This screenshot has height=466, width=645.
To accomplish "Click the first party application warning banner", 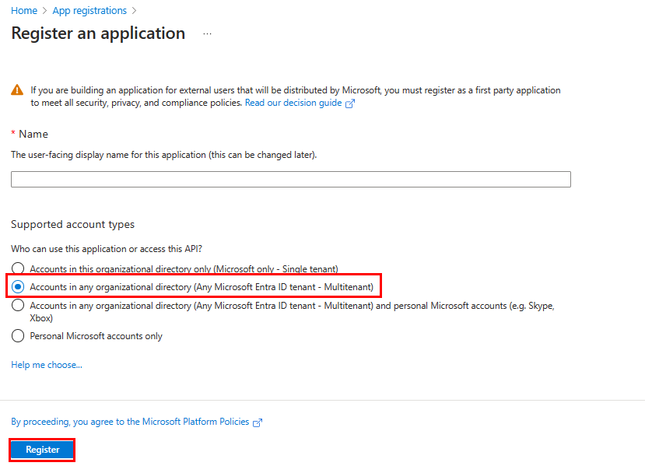I will pos(288,96).
